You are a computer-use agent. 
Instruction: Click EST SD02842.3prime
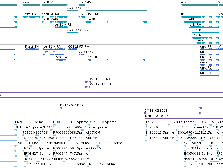point(181,122)
